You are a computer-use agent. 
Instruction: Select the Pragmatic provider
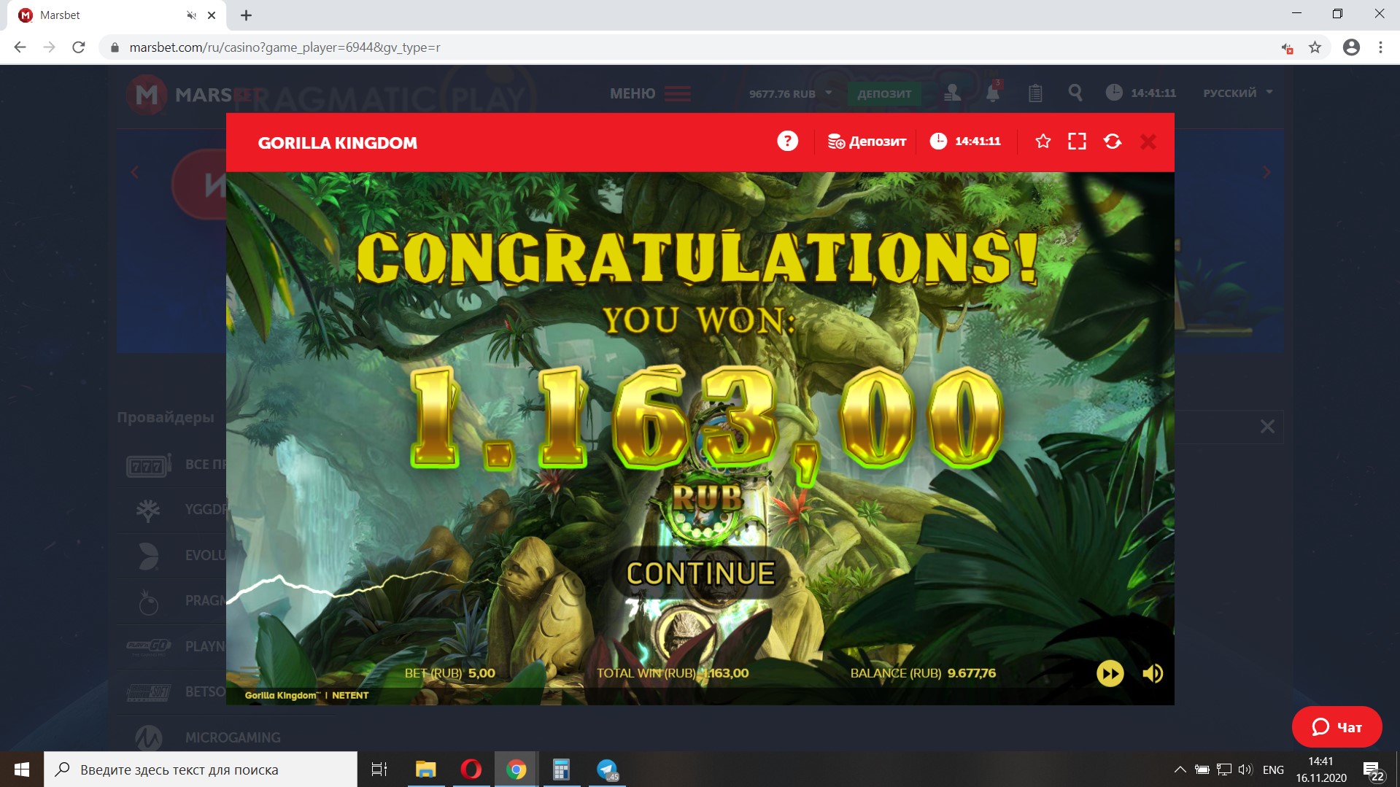click(x=175, y=601)
